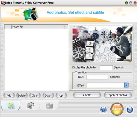Switch to the audio speaker tab
This screenshot has height=117, width=137.
pos(31,106)
